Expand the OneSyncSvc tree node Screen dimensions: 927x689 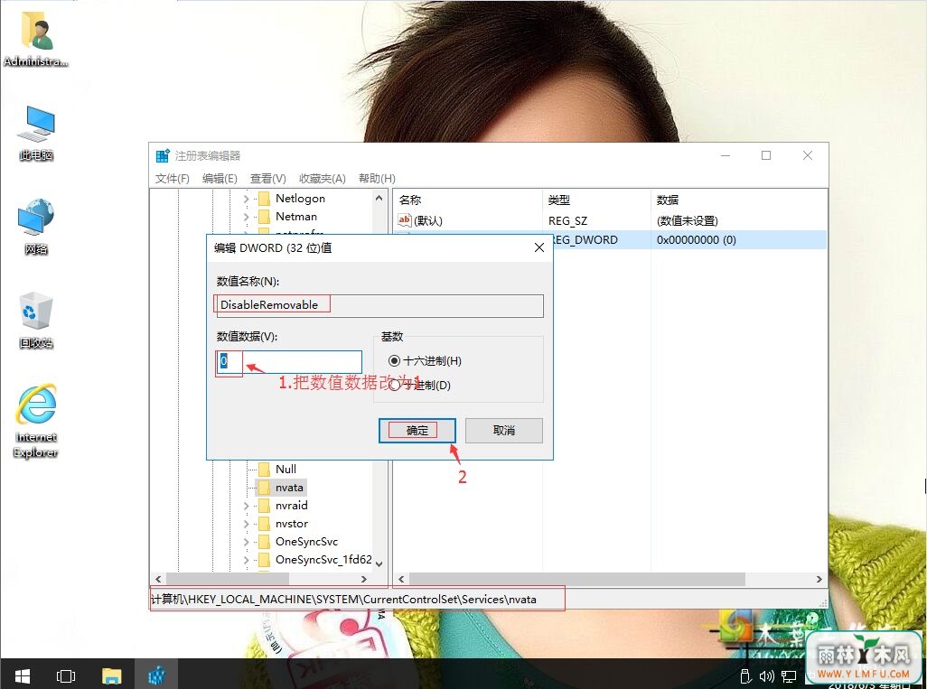click(x=247, y=542)
